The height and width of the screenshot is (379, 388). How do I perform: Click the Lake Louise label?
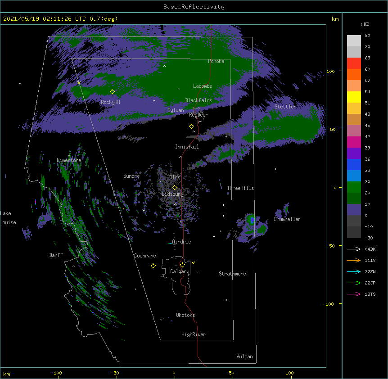coord(8,218)
